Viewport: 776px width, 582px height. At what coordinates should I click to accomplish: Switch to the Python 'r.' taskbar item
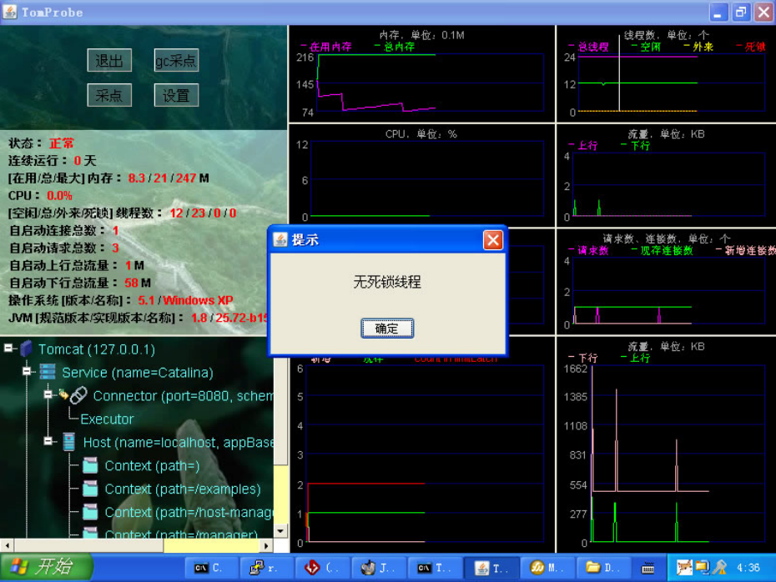[x=267, y=568]
